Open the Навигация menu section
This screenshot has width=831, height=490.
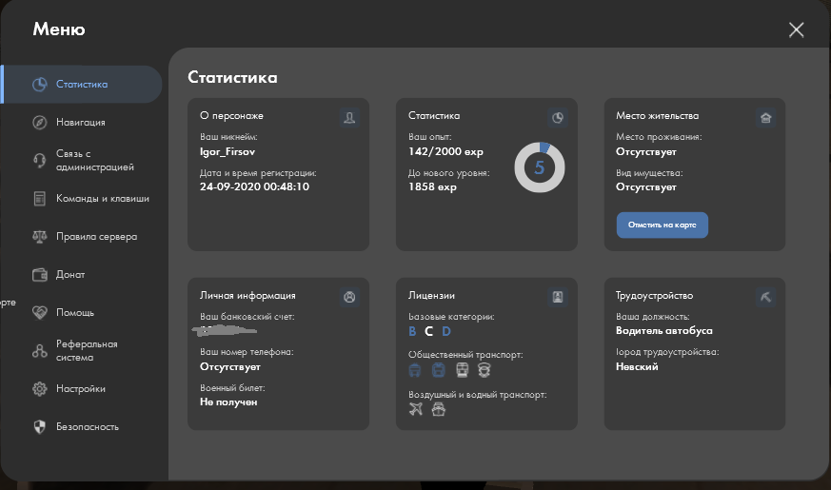click(x=80, y=122)
